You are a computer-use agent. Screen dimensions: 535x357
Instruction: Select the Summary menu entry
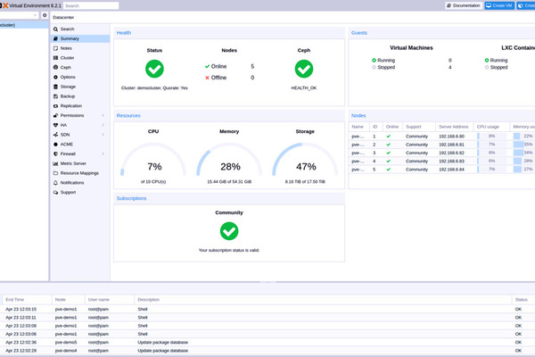click(x=80, y=38)
